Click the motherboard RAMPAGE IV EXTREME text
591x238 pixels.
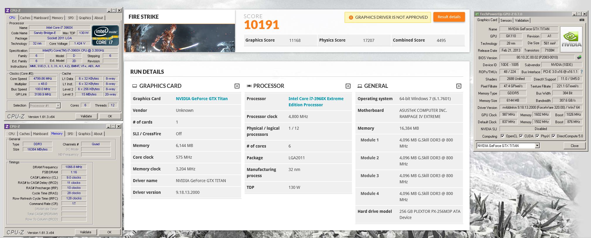(420, 117)
